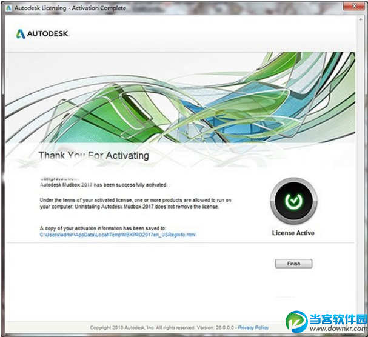Select the 'License Active' label text

293,233
